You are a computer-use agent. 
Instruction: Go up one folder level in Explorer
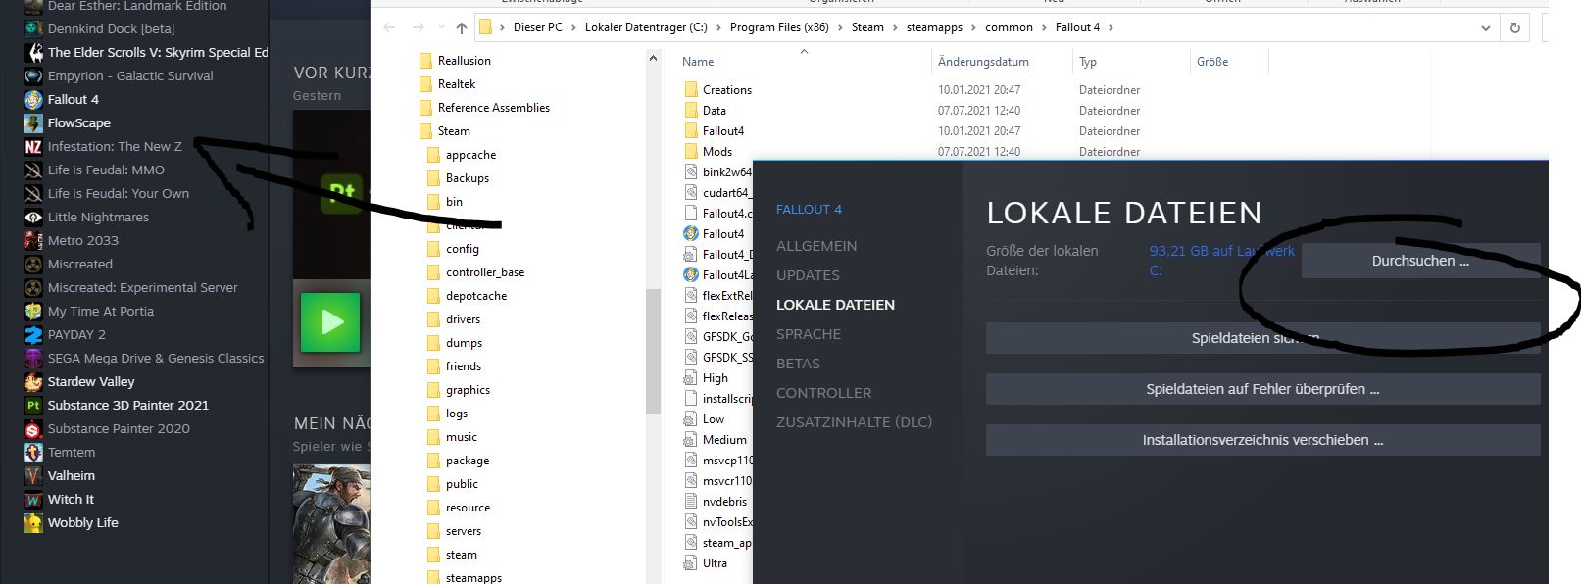point(461,27)
